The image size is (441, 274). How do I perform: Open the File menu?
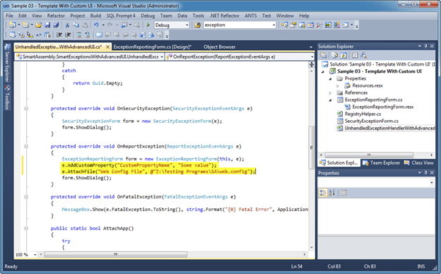pyautogui.click(x=10, y=16)
